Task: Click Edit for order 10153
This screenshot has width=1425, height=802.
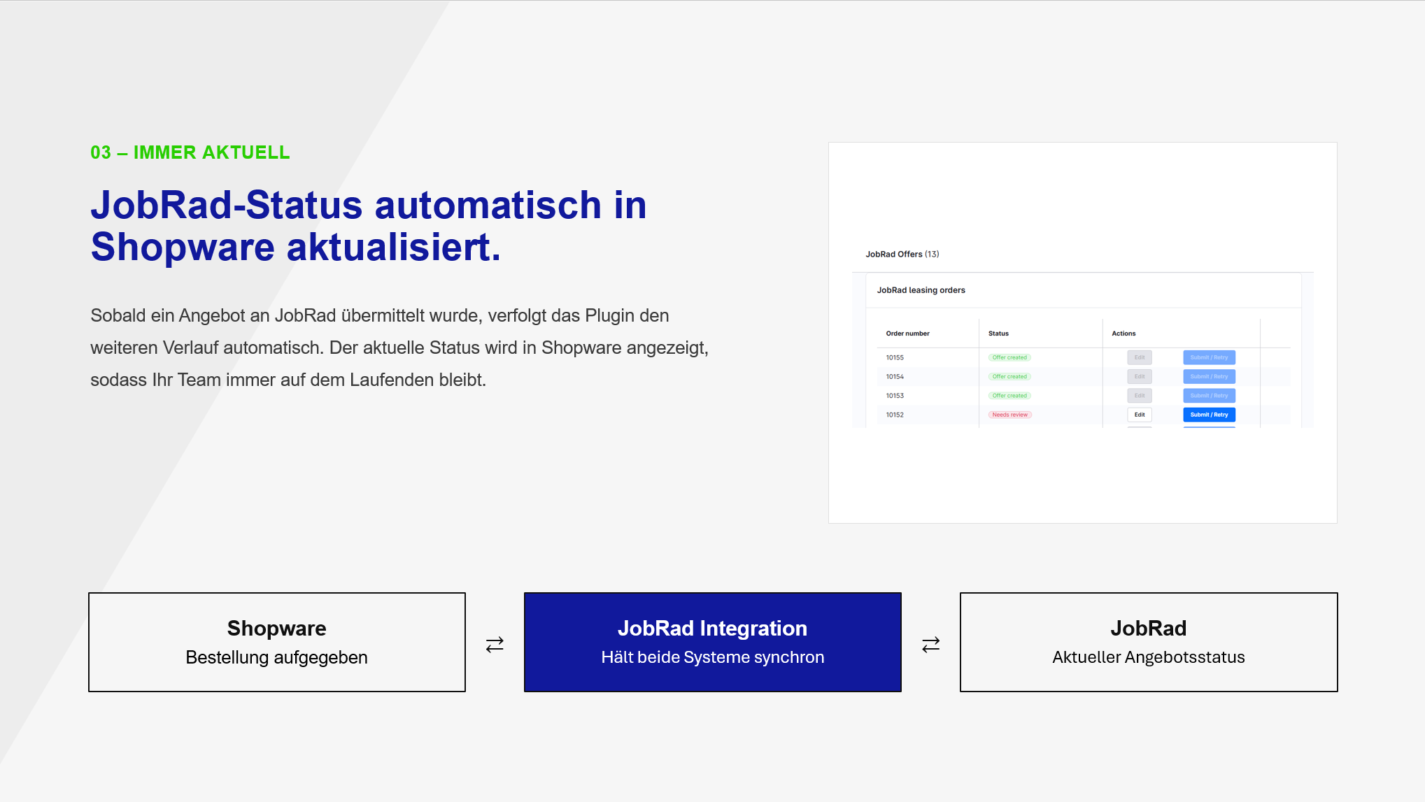Action: point(1140,396)
